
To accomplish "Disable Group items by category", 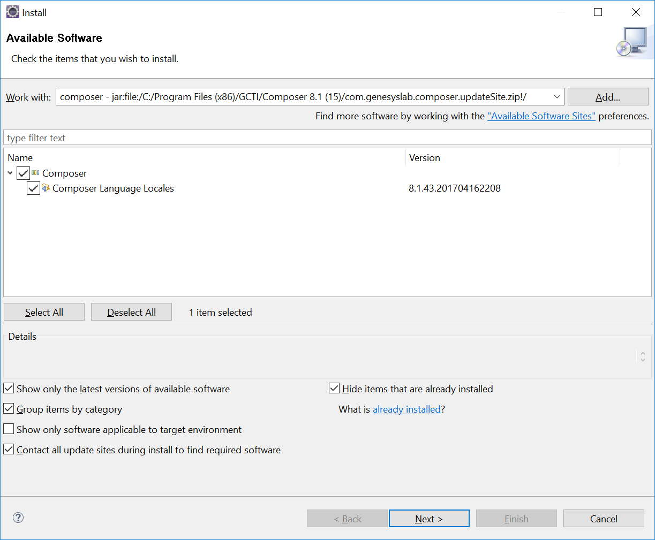I will [9, 409].
